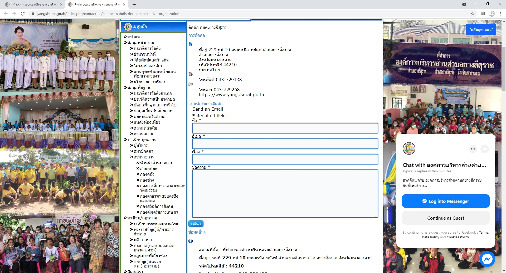This screenshot has height=273, width=506.
Task: Click the address location icon
Action: (x=191, y=44)
